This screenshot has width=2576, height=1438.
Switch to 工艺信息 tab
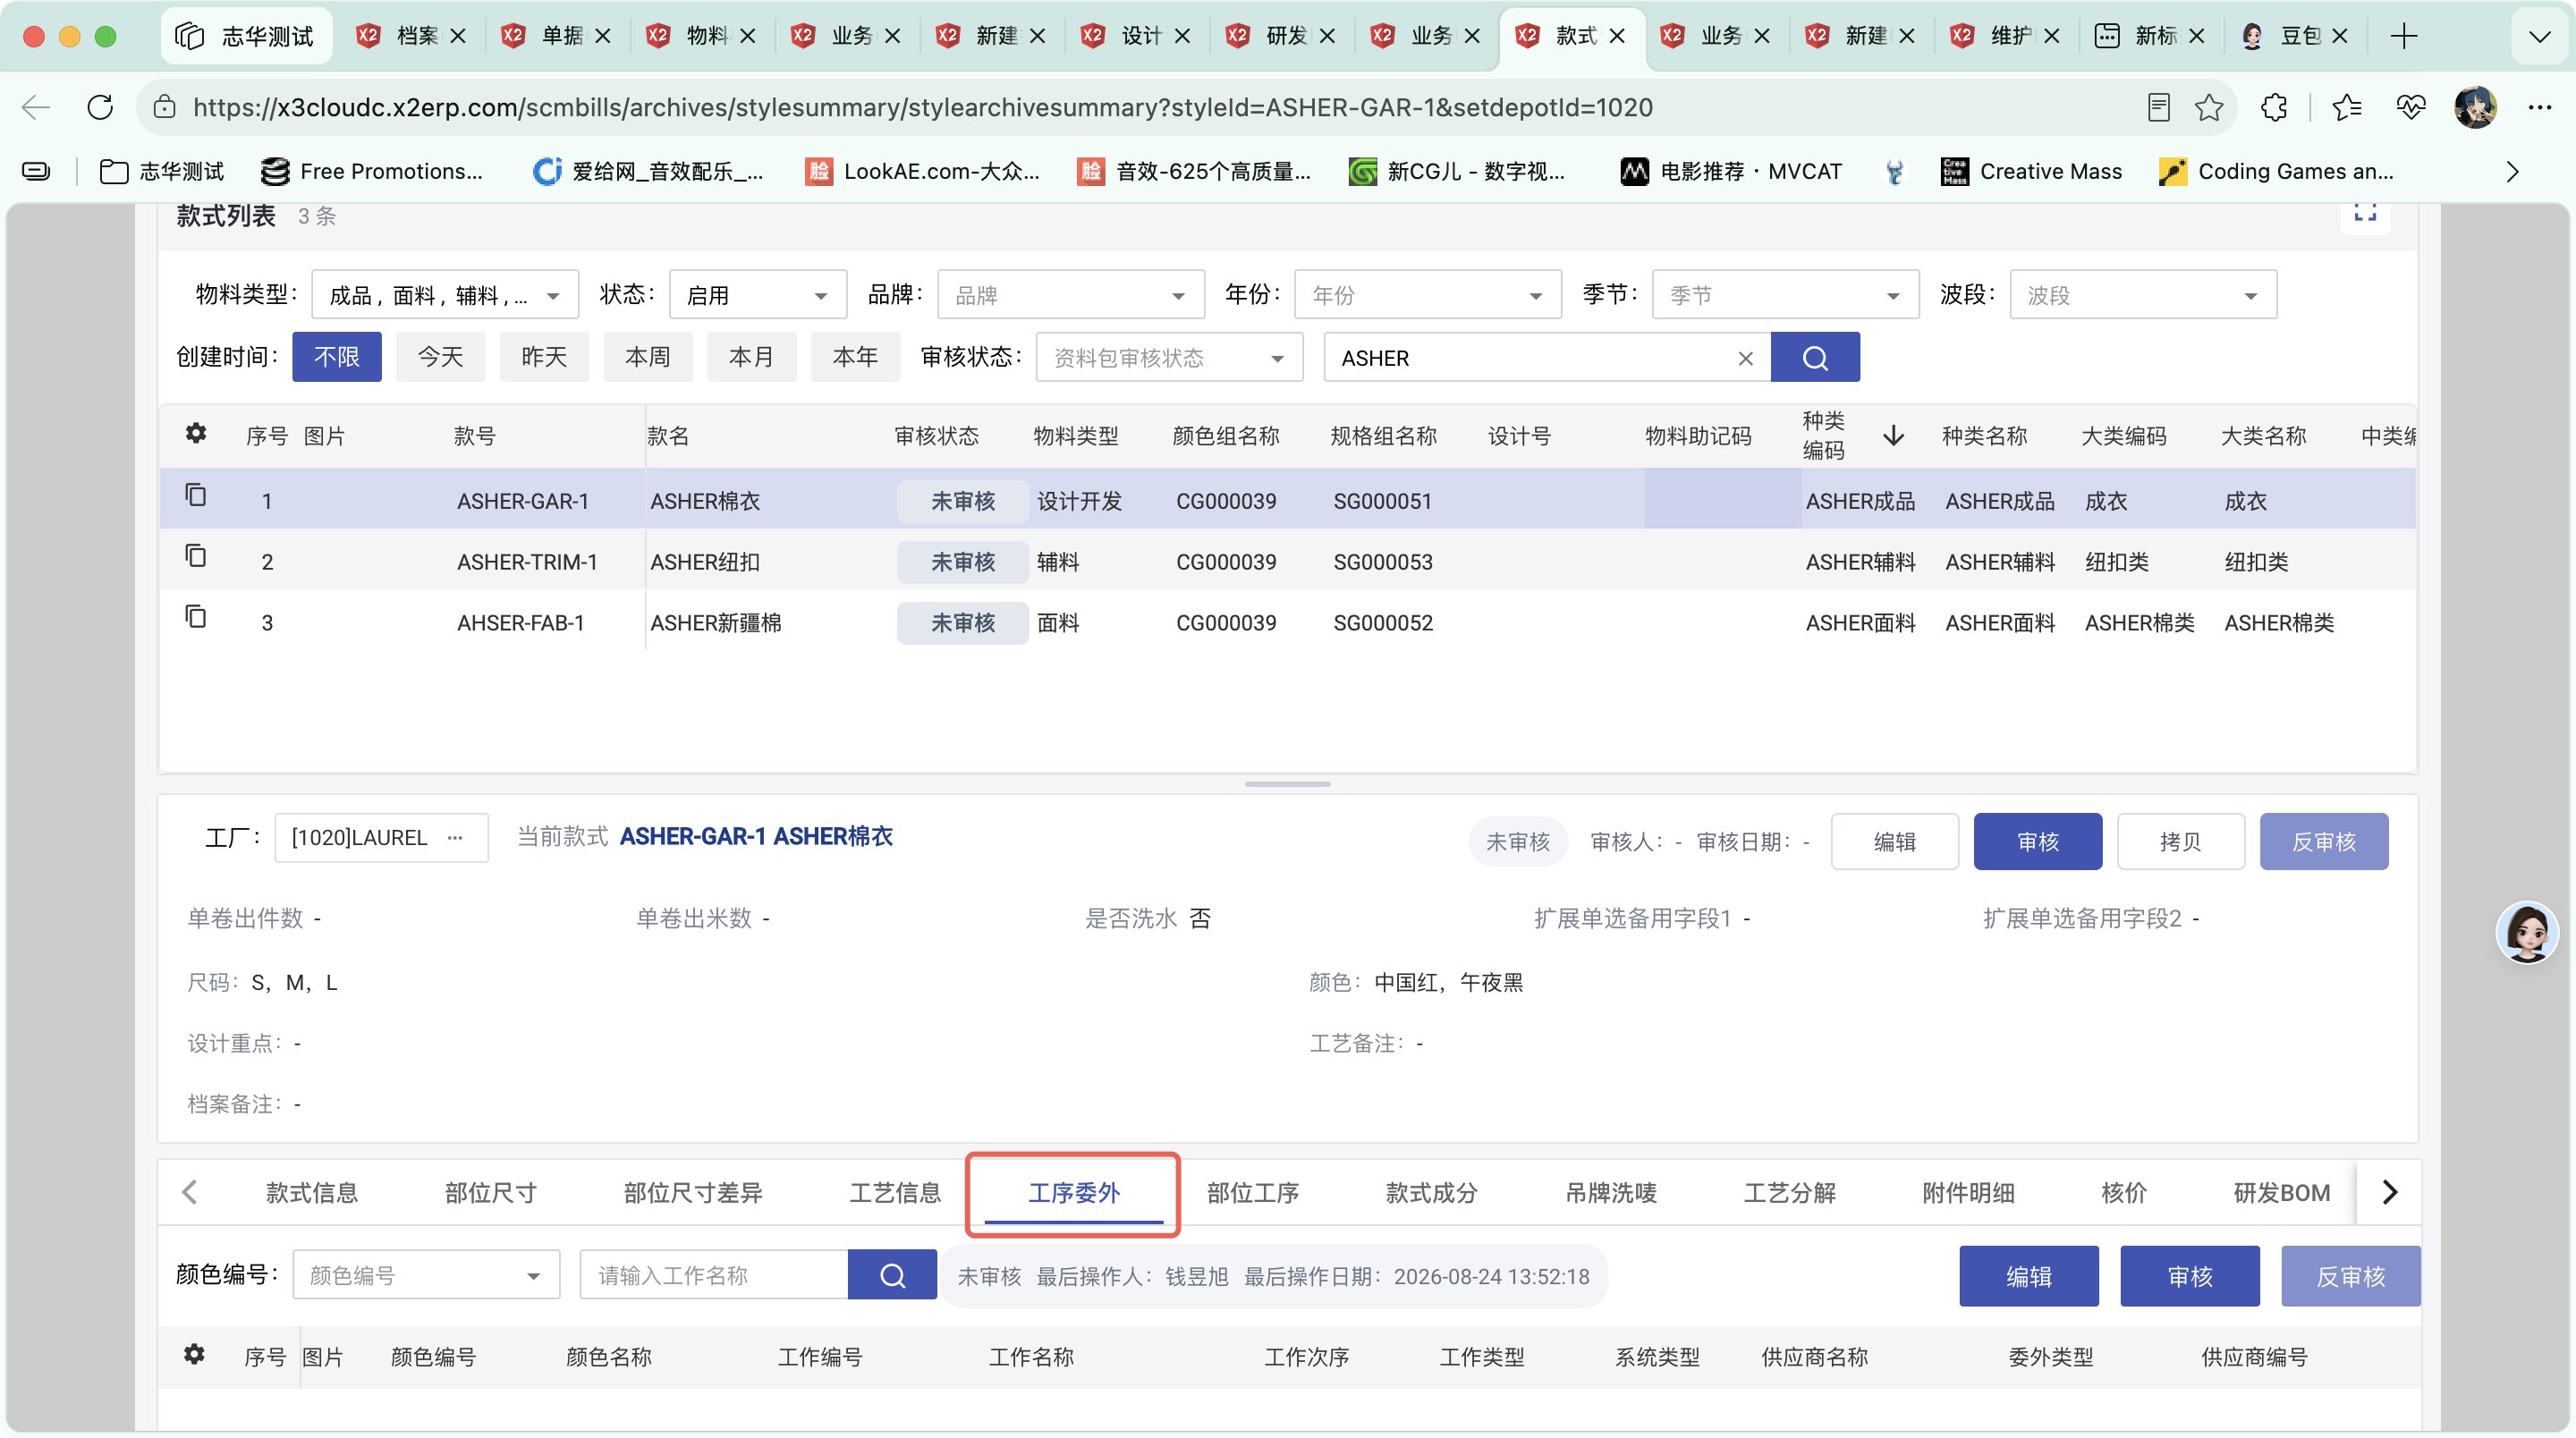point(896,1193)
